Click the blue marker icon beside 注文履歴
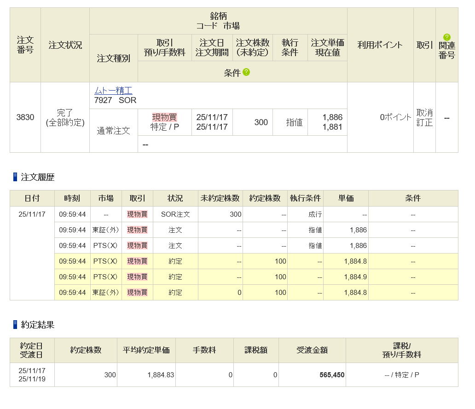 pos(15,177)
